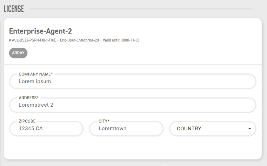This screenshot has width=267, height=166.
Task: Click the LICENSE section heading
Action: (14, 9)
